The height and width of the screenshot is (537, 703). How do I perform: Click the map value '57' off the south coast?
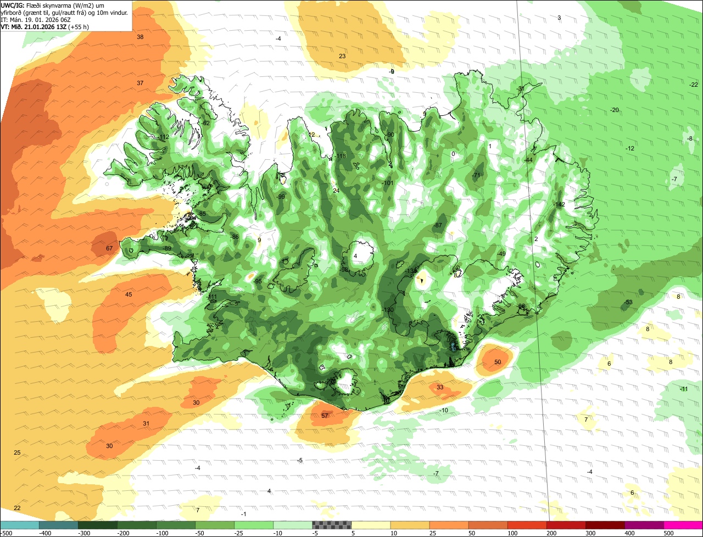click(x=325, y=416)
